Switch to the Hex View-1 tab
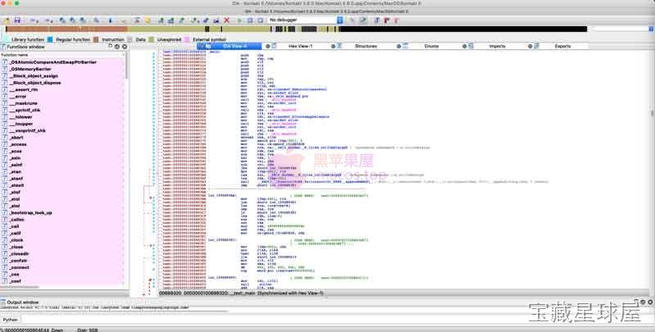This screenshot has height=332, width=655. coord(300,46)
